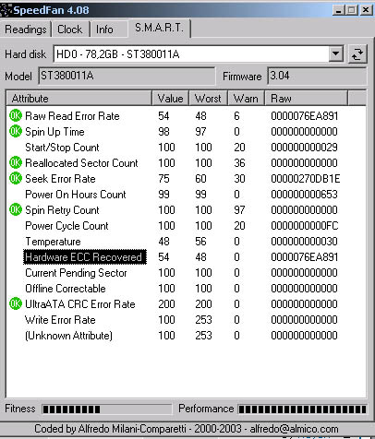Screen dimensions: 375x439
Task: Click the Fitness progress bar
Action: (x=106, y=409)
